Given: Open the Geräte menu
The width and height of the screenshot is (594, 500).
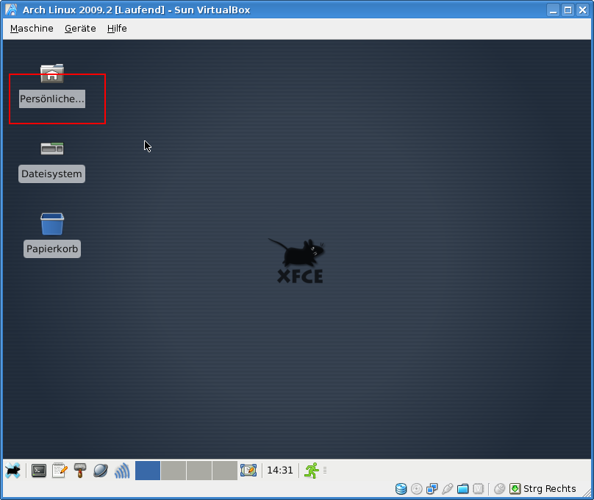Looking at the screenshot, I should 80,28.
